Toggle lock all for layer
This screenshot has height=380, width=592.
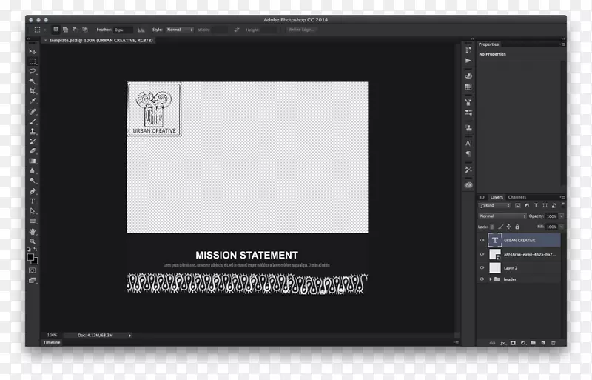[x=517, y=227]
